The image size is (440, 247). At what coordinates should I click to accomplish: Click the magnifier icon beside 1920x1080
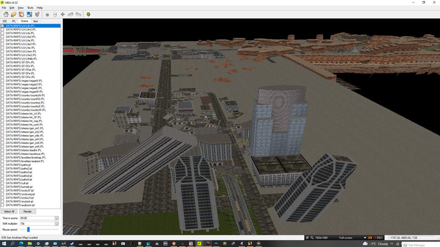pyautogui.click(x=312, y=238)
